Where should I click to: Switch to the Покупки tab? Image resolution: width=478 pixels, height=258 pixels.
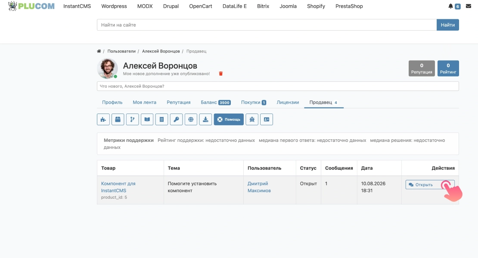[x=254, y=102]
